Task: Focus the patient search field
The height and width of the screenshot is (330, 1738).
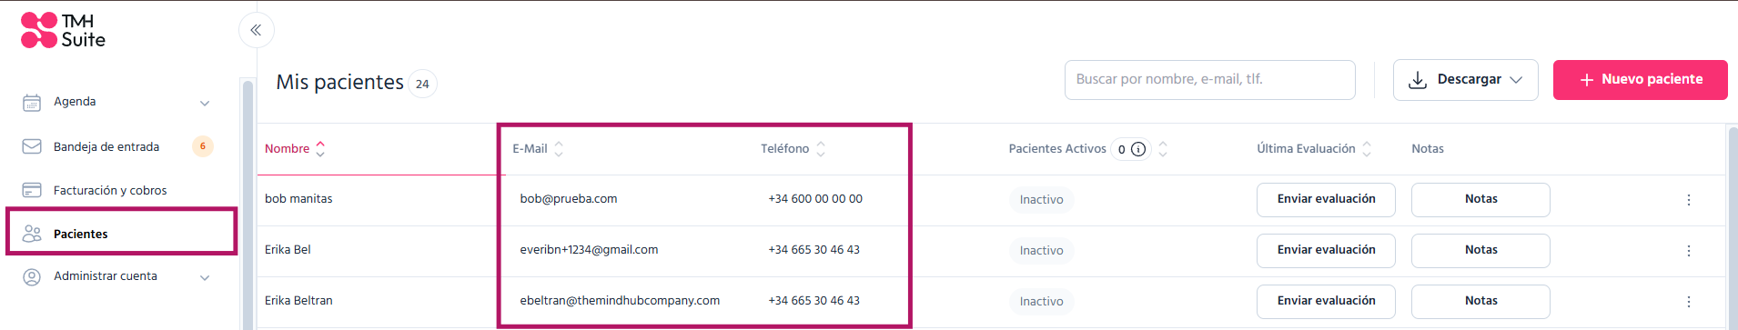Action: pos(1209,80)
